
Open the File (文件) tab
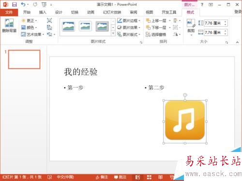coord(9,12)
